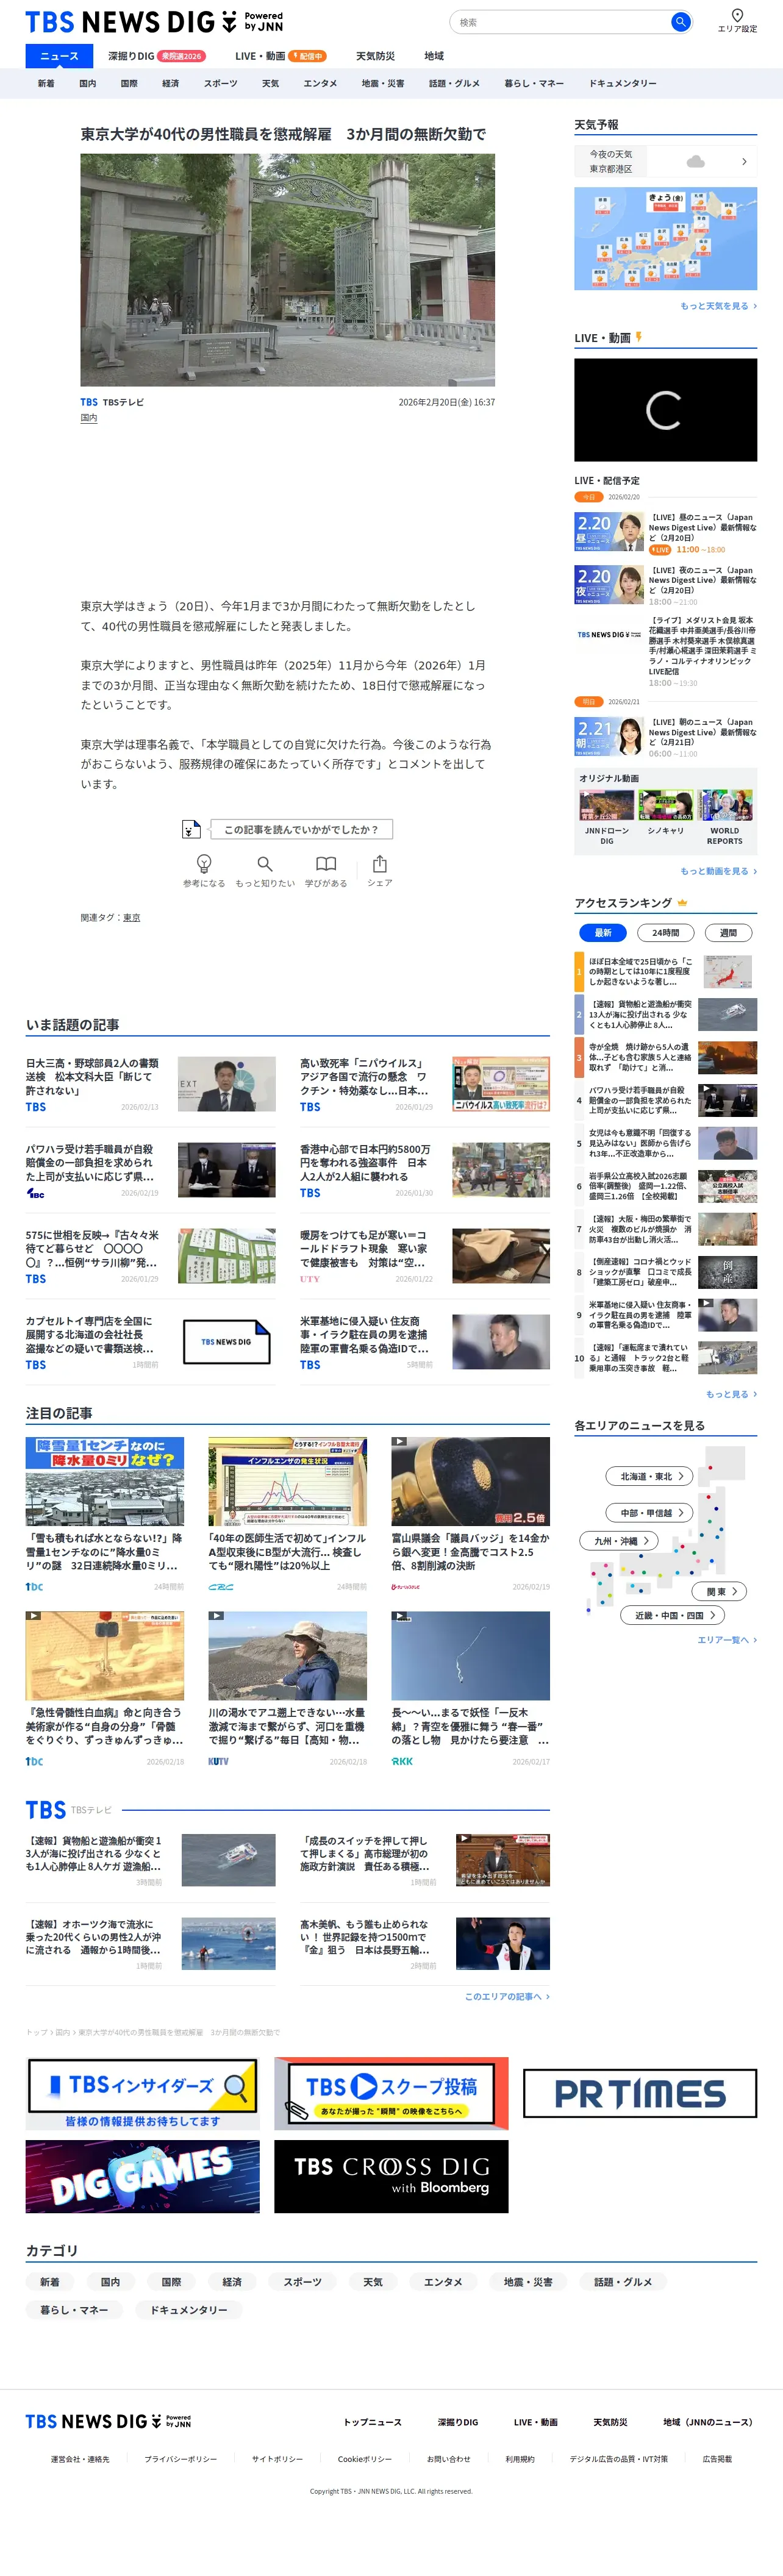Select ドキュメンタリー in the sub navigation
783x2576 pixels.
623,84
